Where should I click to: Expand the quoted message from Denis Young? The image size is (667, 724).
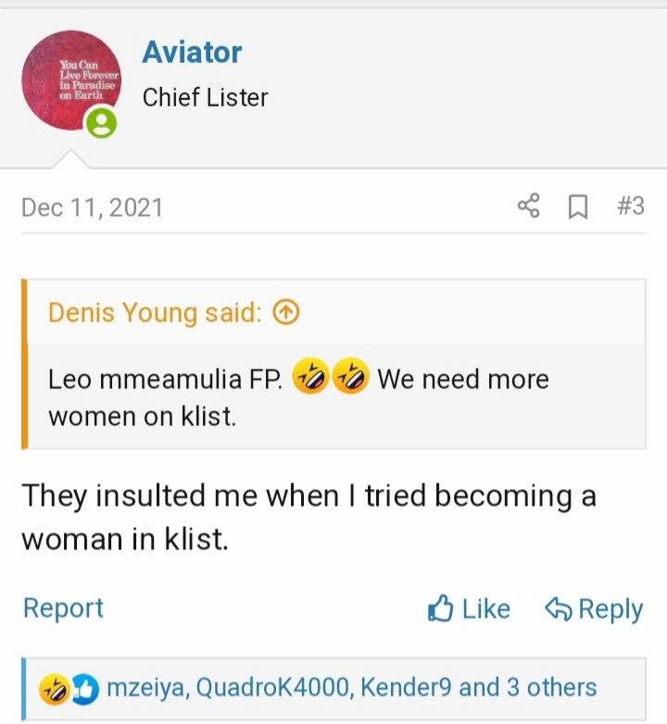(333, 396)
